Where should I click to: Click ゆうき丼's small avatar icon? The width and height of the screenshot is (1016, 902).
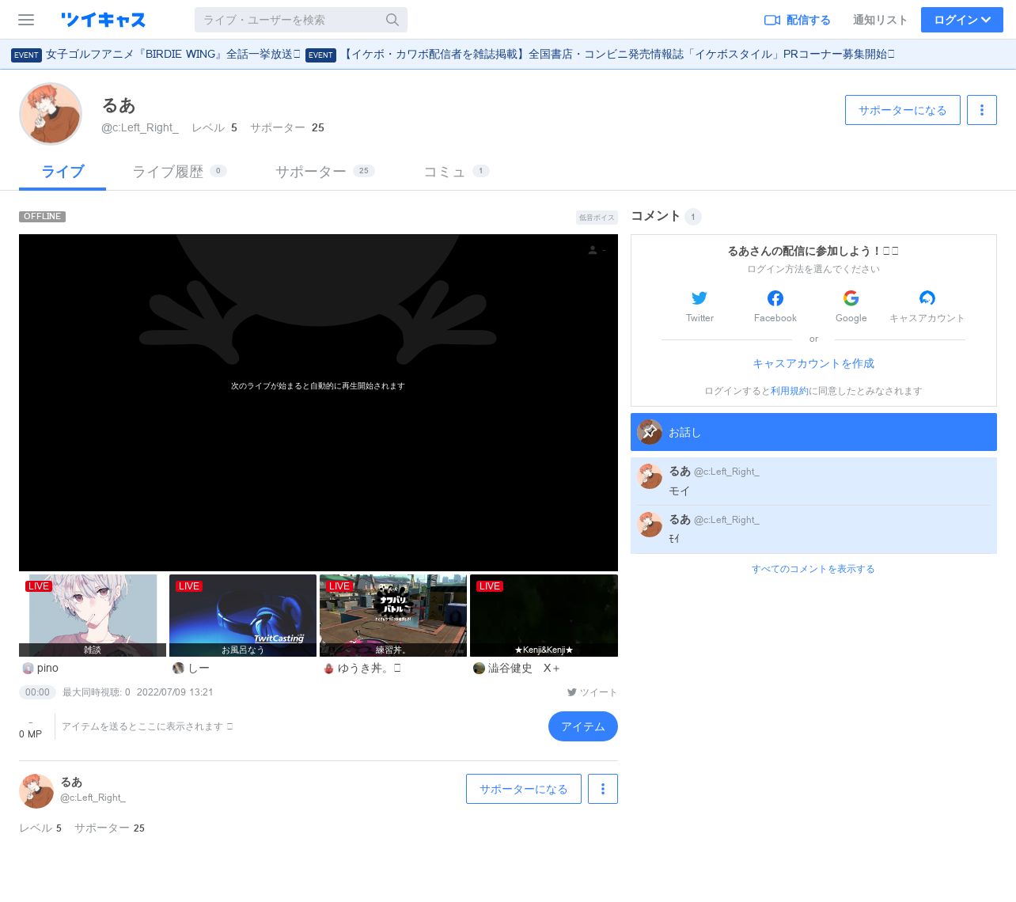(x=328, y=668)
